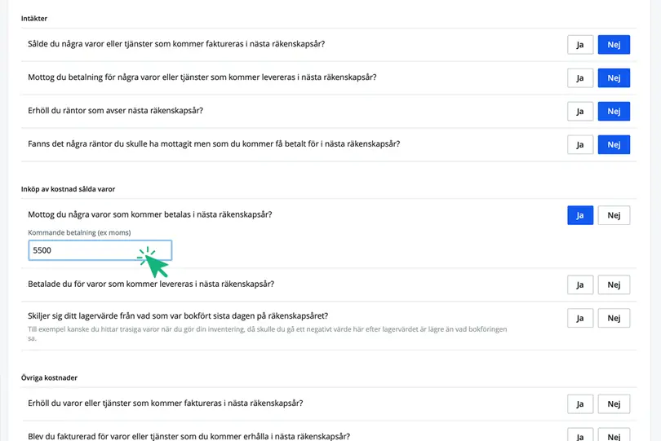Image resolution: width=661 pixels, height=441 pixels.
Task: Pick Nej for 'Fanns det några räntor' row
Action: pos(614,144)
